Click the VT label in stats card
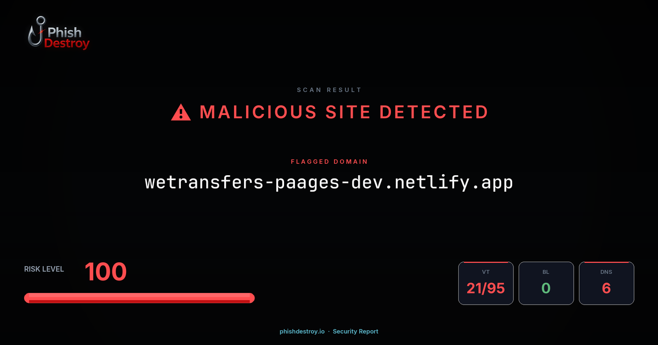Viewport: 658px width, 345px height. click(x=486, y=272)
